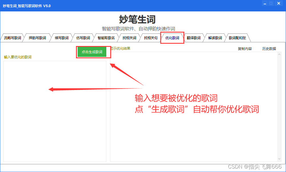This screenshot has width=286, height=172.
Task: Select the 找相关句 tab
Action: [x=151, y=38]
